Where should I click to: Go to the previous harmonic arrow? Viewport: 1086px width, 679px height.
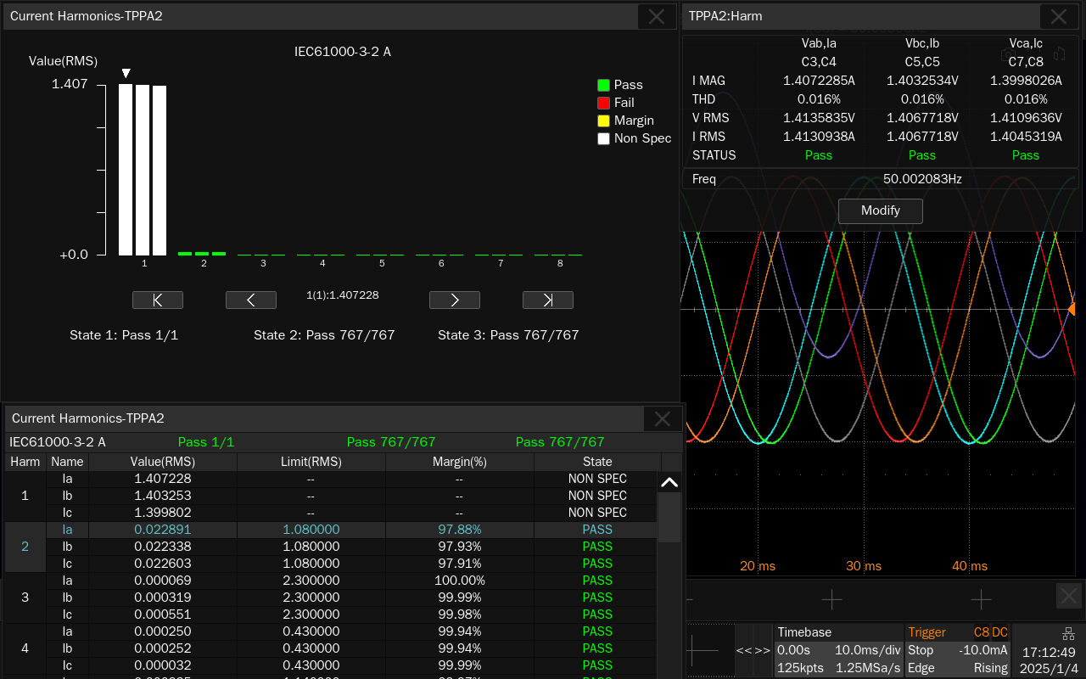(251, 300)
